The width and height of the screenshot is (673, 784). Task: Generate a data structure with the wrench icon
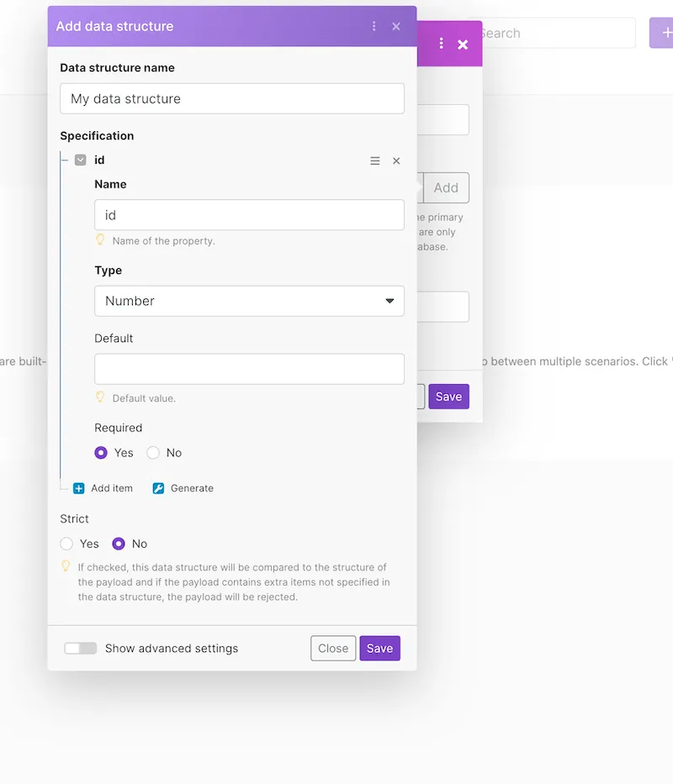tap(158, 488)
